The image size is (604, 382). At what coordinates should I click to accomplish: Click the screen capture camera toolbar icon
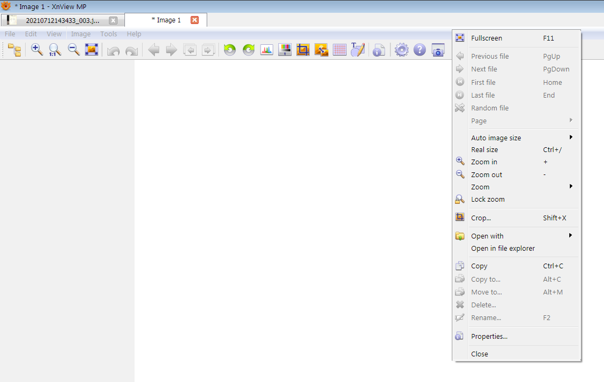pyautogui.click(x=438, y=50)
